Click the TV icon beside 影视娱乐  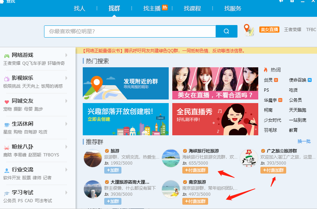tap(7, 78)
